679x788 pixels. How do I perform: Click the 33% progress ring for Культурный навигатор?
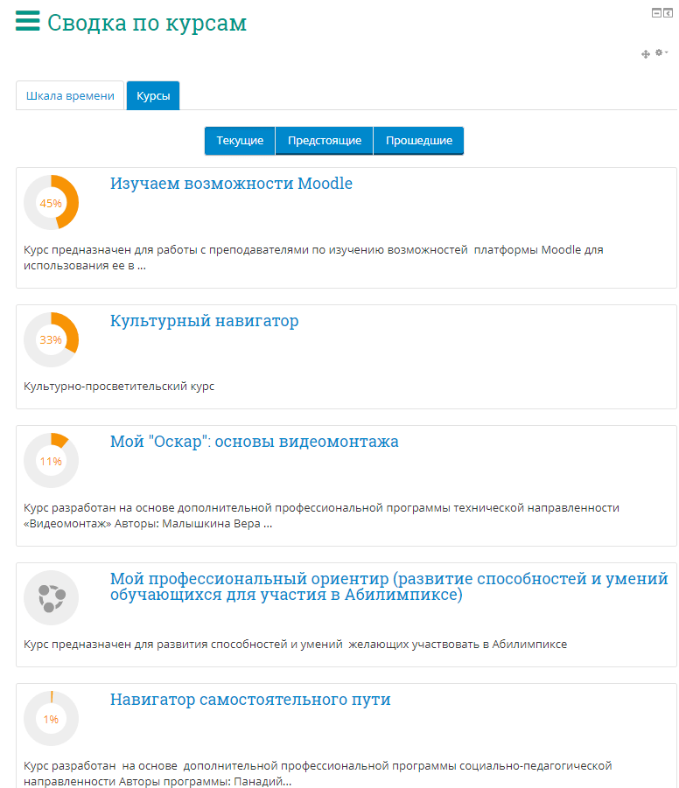pyautogui.click(x=51, y=339)
